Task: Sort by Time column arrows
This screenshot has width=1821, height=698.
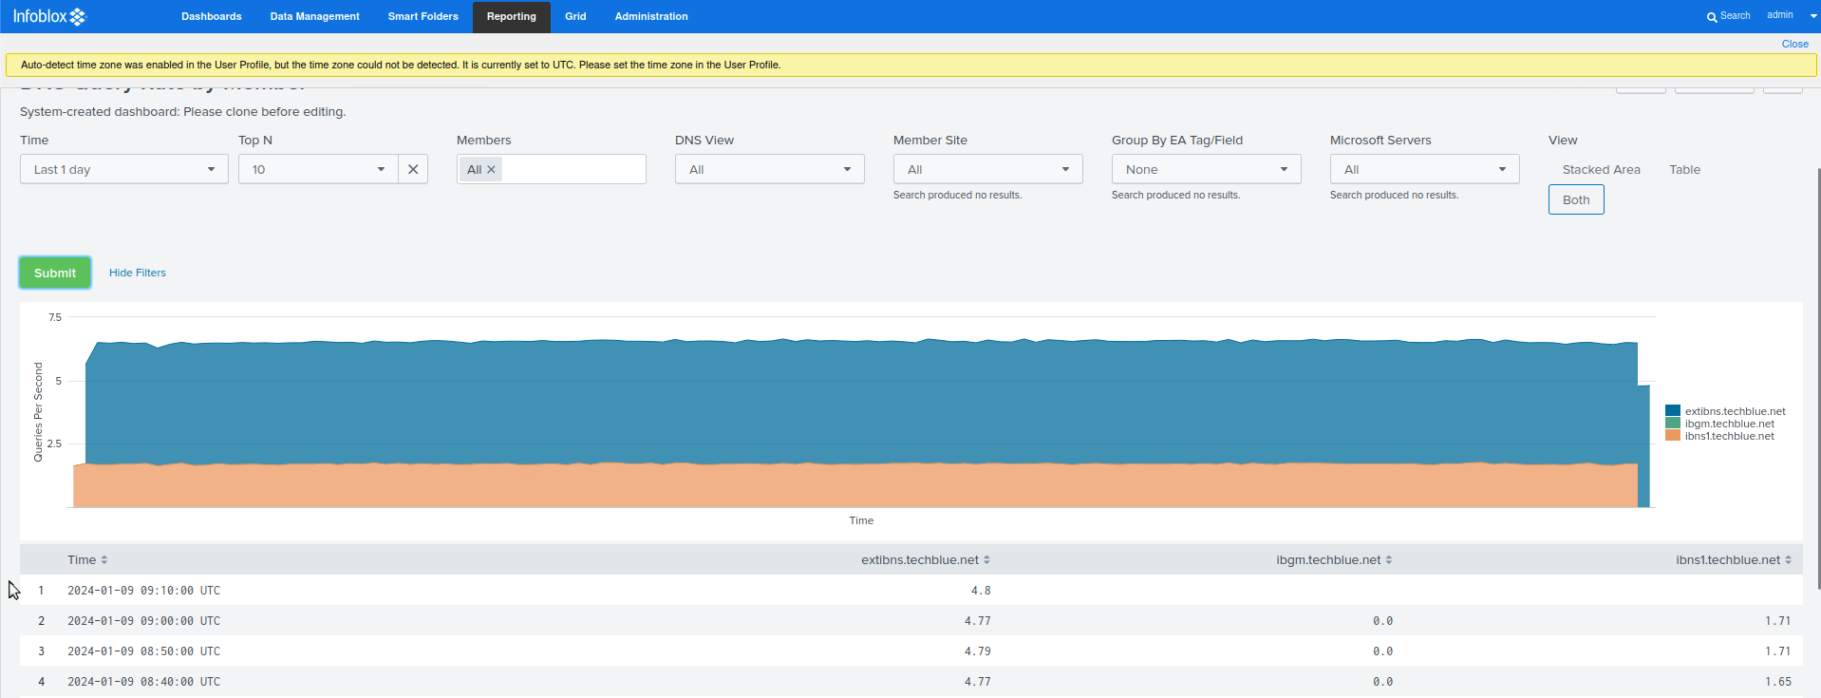Action: coord(104,560)
